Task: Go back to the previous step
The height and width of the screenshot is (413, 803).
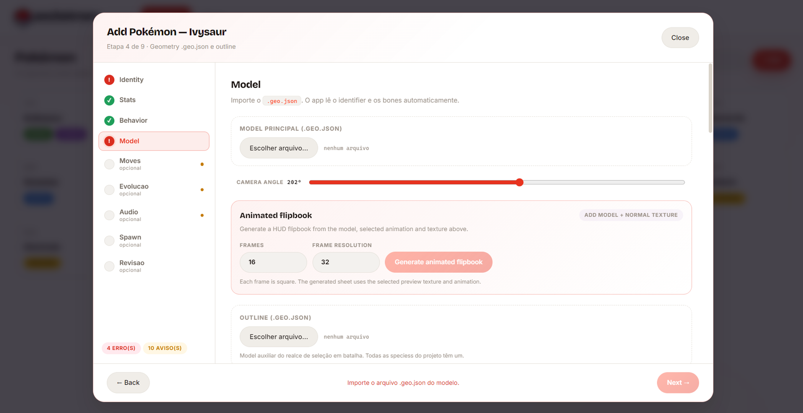Action: 128,382
